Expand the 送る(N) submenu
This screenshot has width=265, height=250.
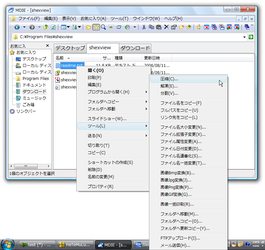[x=113, y=136]
